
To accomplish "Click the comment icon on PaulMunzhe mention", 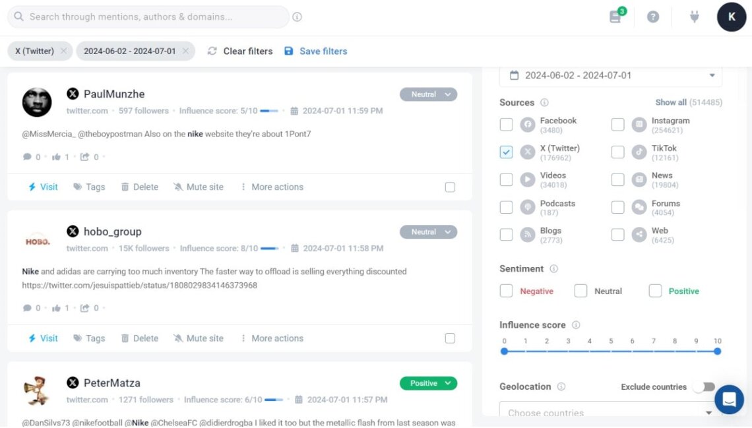I will [x=27, y=157].
